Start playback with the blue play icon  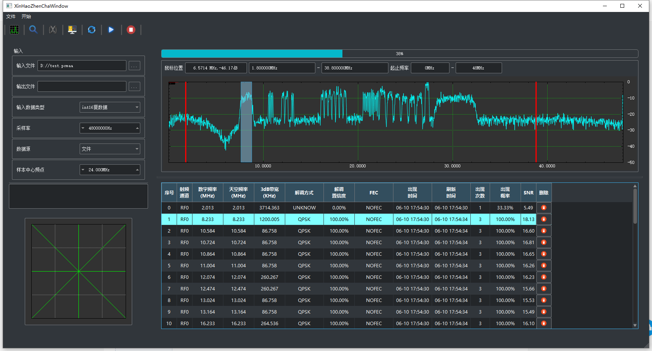pos(111,30)
